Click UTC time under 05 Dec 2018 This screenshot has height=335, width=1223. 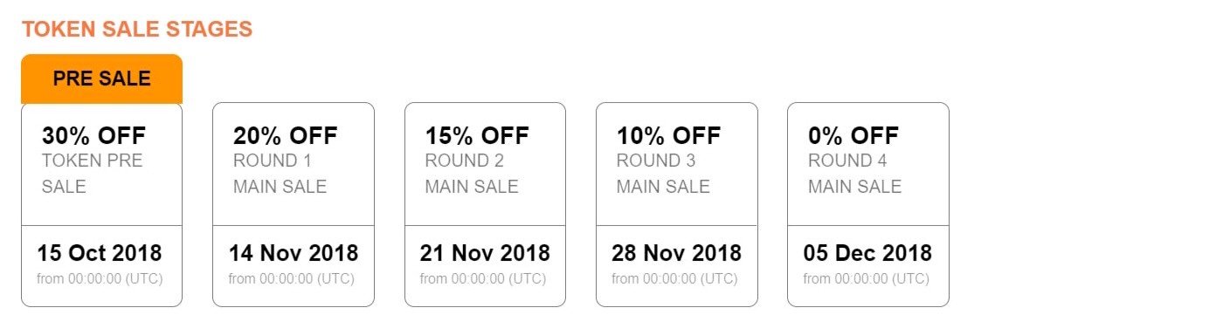tap(867, 279)
